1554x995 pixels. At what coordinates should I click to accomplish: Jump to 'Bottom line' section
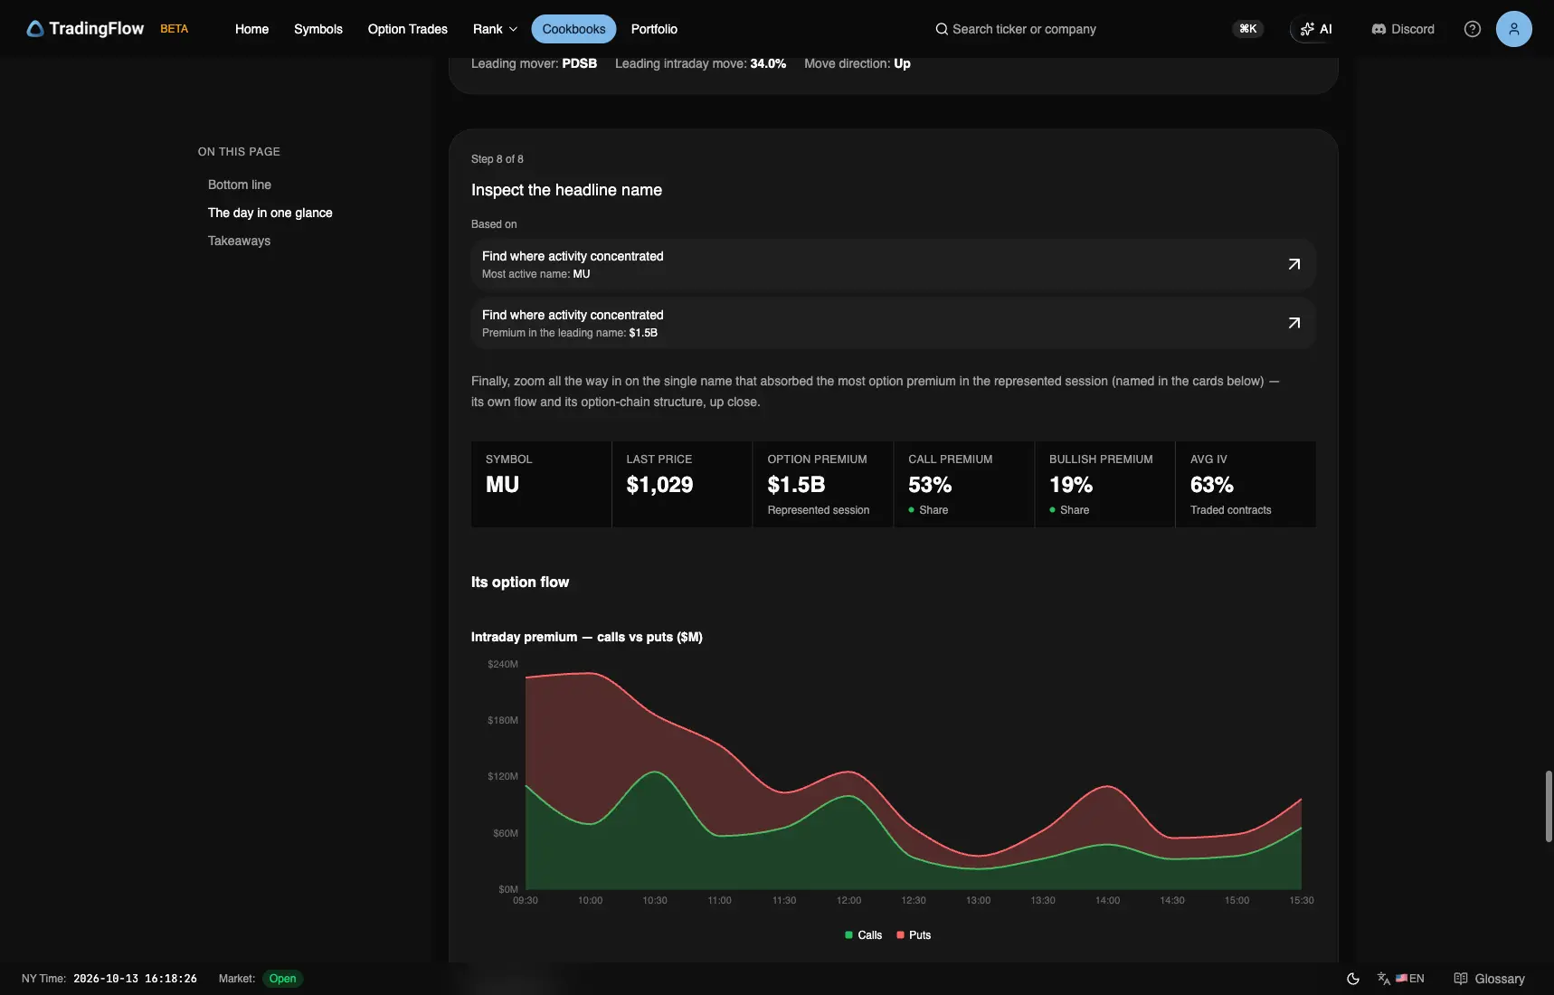240,185
